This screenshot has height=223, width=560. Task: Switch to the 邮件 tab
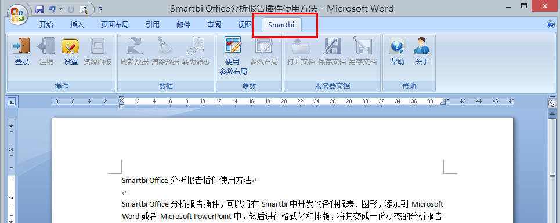183,24
